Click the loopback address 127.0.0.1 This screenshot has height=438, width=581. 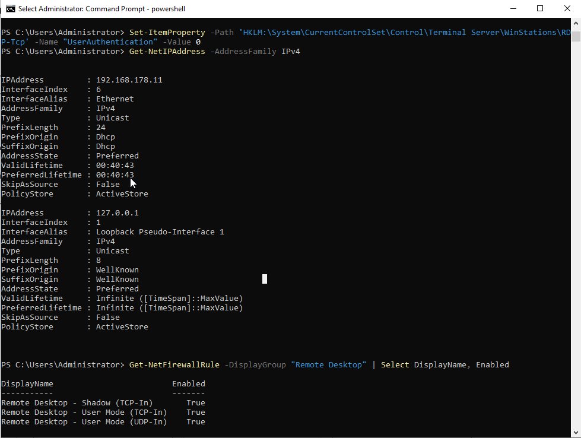[x=117, y=212]
